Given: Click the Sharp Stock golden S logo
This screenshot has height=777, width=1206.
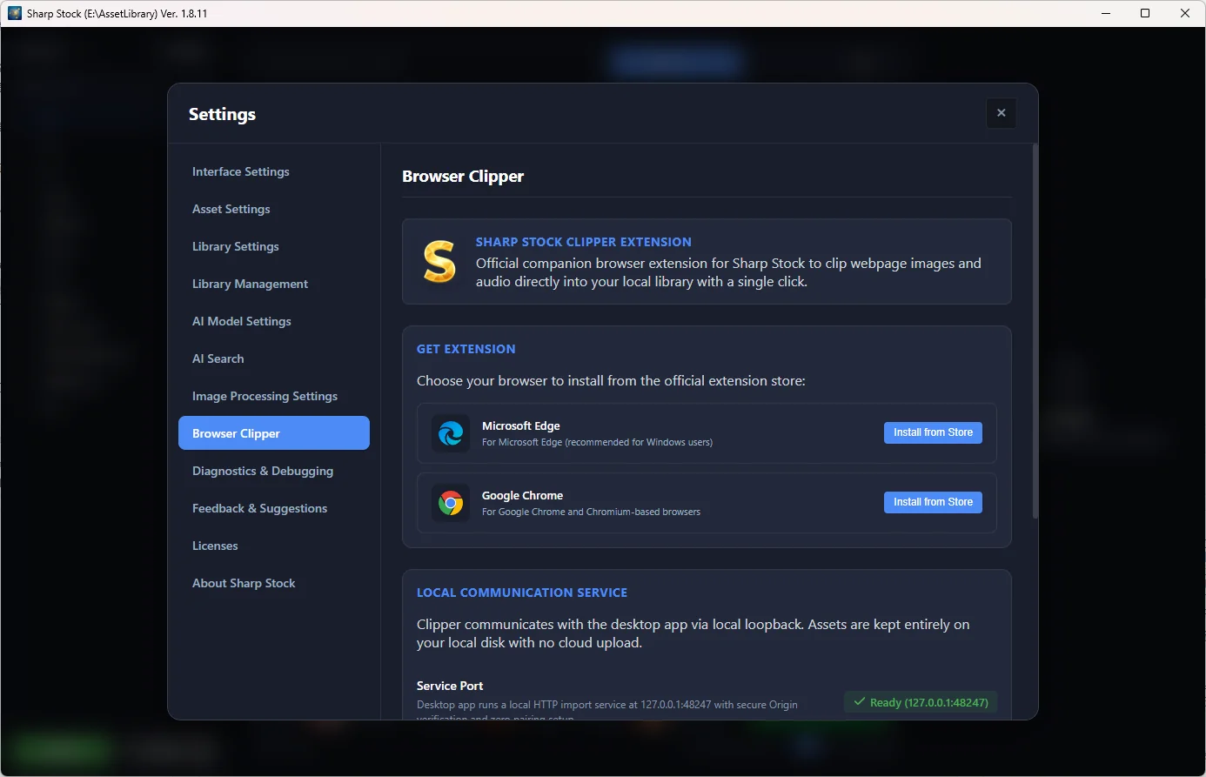Looking at the screenshot, I should point(439,261).
